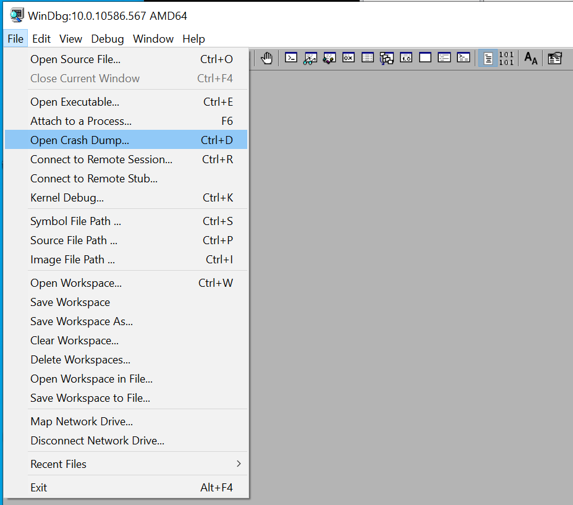Open the Locals window toolbar icon
The width and height of the screenshot is (573, 505).
tap(329, 58)
